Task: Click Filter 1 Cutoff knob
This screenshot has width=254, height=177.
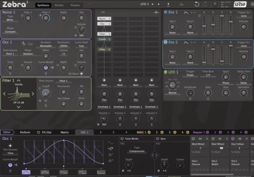Action: coord(46,93)
